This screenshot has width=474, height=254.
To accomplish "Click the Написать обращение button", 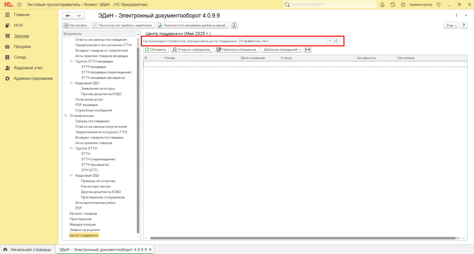I will click(x=236, y=49).
